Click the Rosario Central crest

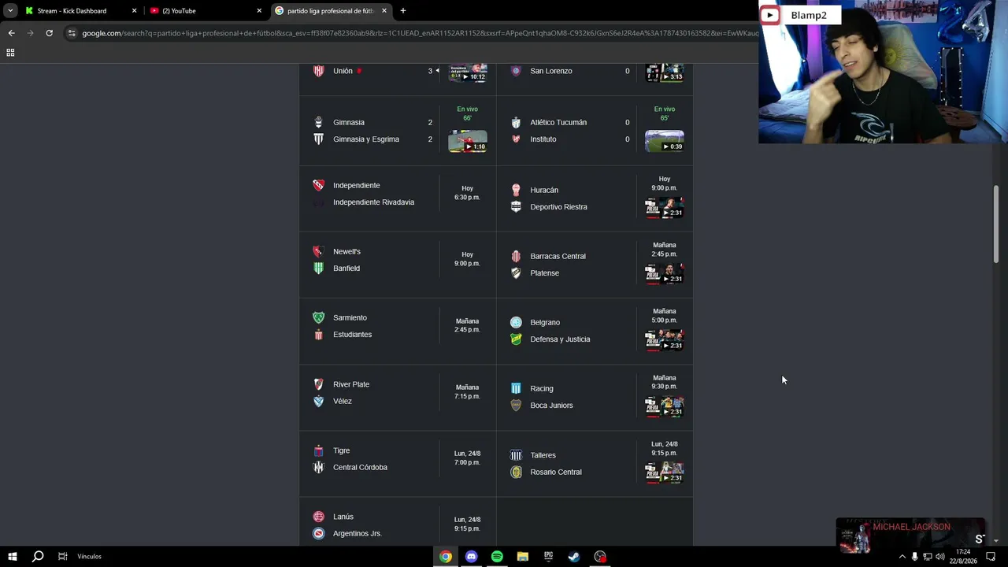pos(516,472)
